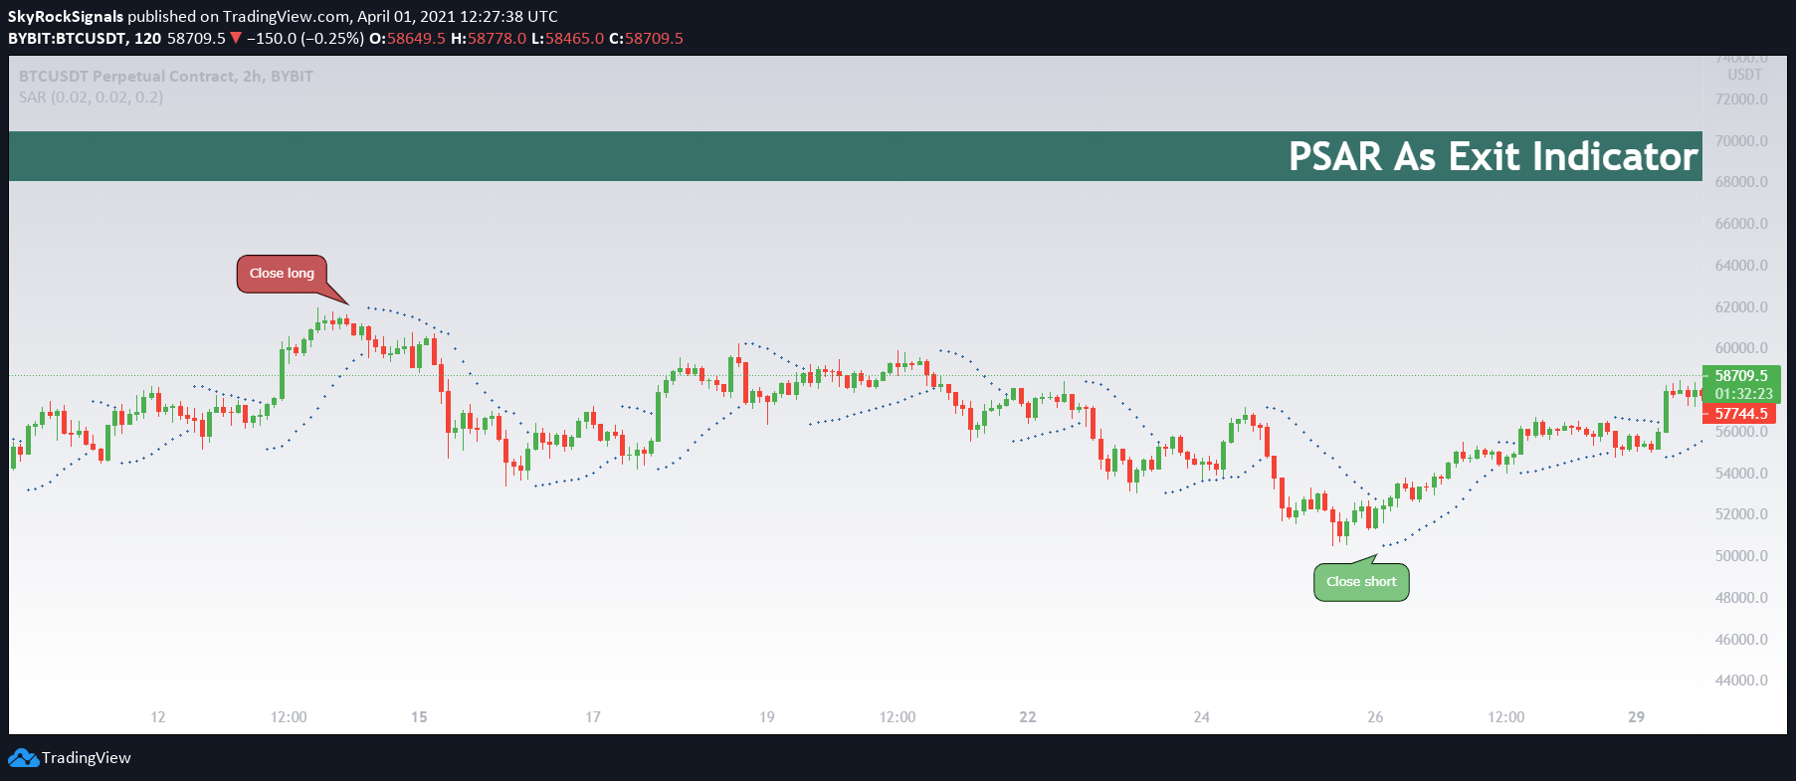Click the 01:32:23 countdown timer label

coord(1743,394)
